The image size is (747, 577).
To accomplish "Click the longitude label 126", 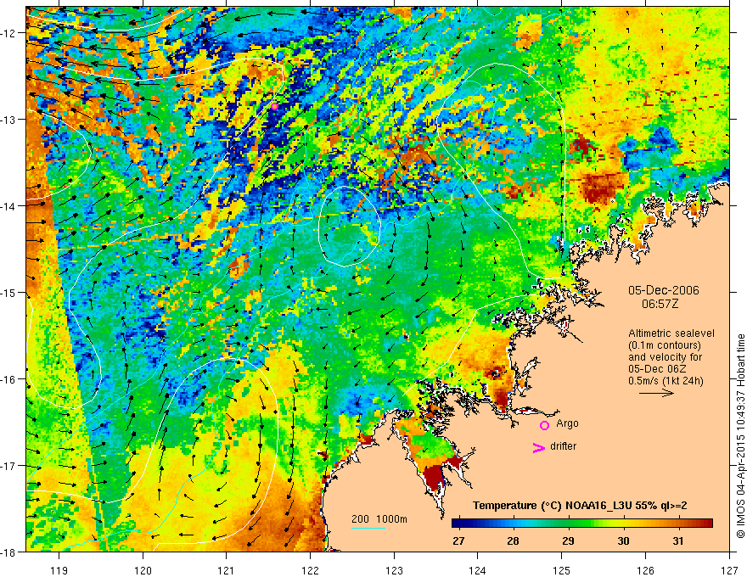I will click(645, 570).
